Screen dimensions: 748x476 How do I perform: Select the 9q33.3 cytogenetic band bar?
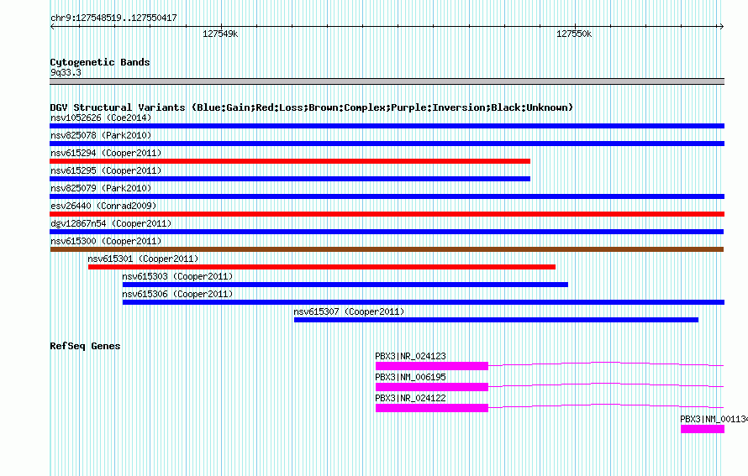pyautogui.click(x=387, y=81)
